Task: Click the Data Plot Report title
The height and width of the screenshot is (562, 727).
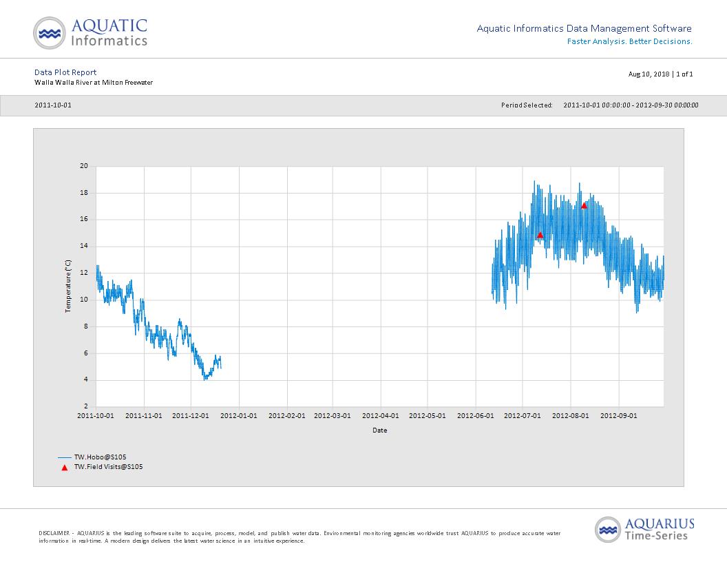Action: coord(65,72)
